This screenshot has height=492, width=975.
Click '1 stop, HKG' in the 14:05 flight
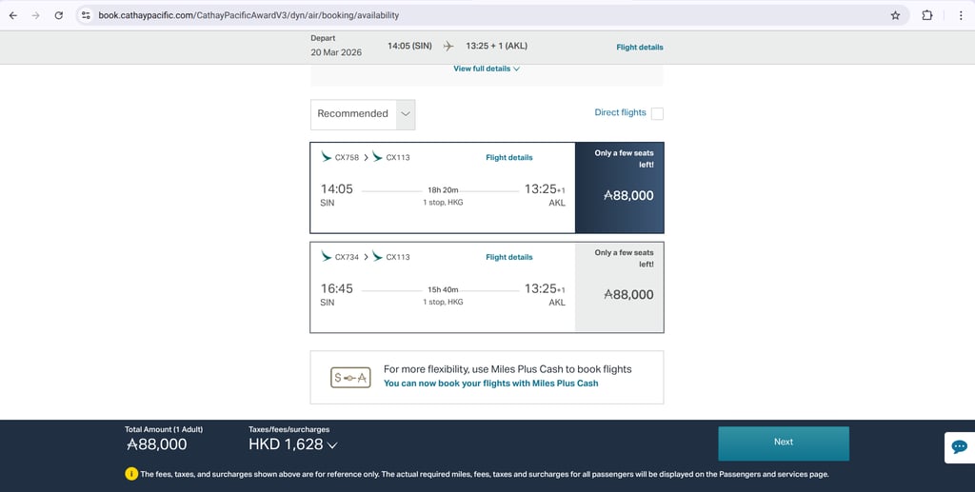click(443, 203)
